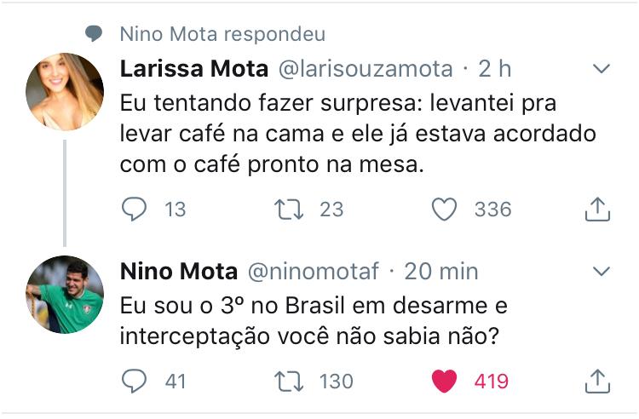Like Larissa Mota's tweet with 336 likes

coord(444,209)
